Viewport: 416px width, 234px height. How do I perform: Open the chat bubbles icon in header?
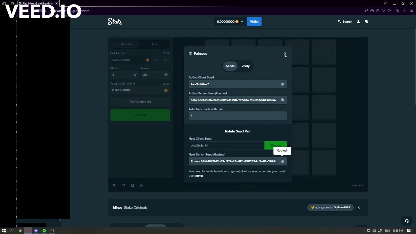[x=366, y=22]
